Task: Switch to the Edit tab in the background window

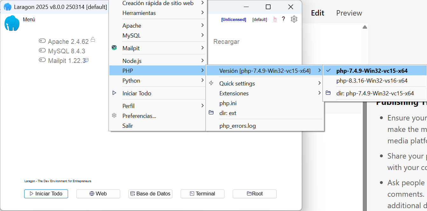Action: 318,13
